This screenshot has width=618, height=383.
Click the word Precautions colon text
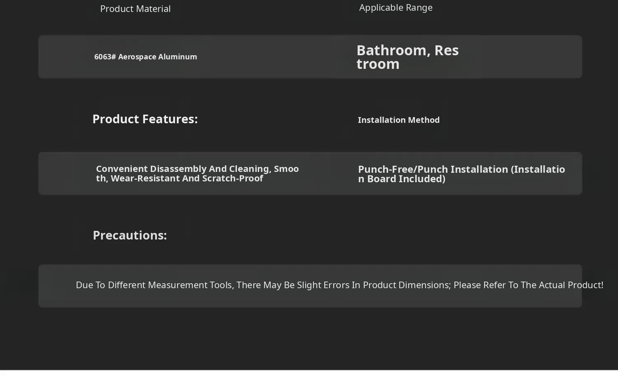[130, 235]
